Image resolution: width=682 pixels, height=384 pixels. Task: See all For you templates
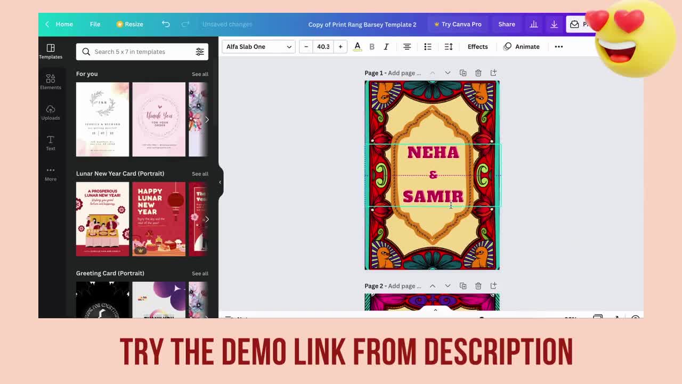point(200,74)
